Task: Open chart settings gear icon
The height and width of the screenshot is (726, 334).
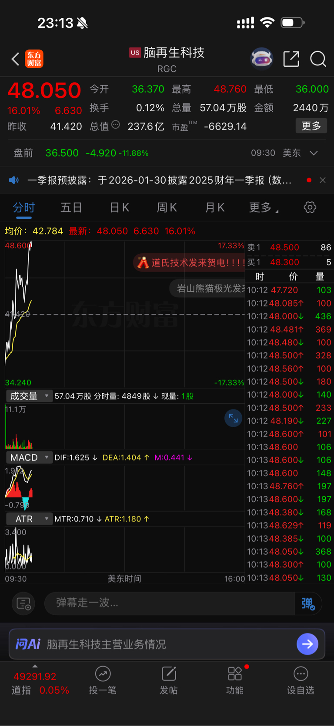Action: 310,207
